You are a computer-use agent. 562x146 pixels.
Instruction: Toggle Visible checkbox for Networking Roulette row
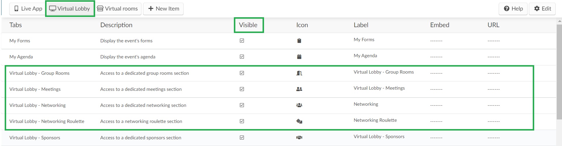click(x=242, y=121)
